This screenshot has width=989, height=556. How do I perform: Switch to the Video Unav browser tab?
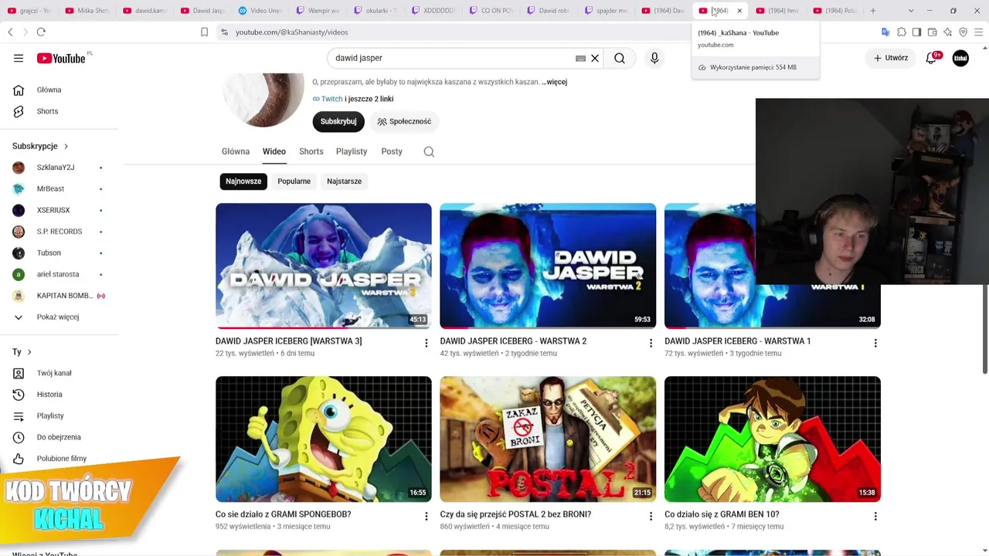[261, 11]
